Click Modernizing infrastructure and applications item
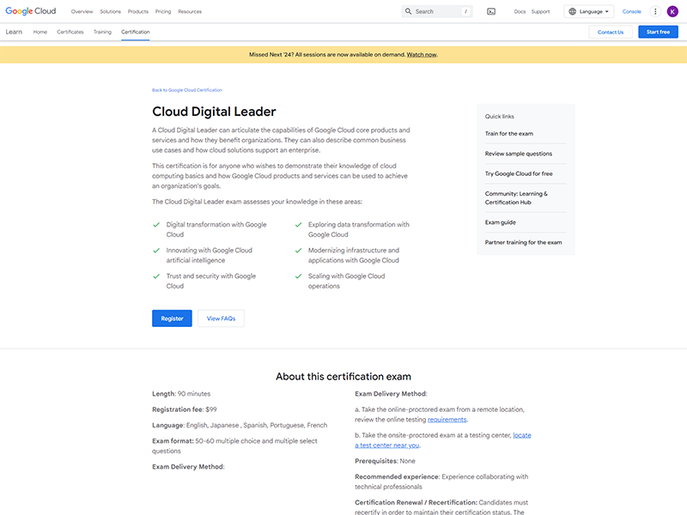This screenshot has height=515, width=687. click(x=353, y=255)
